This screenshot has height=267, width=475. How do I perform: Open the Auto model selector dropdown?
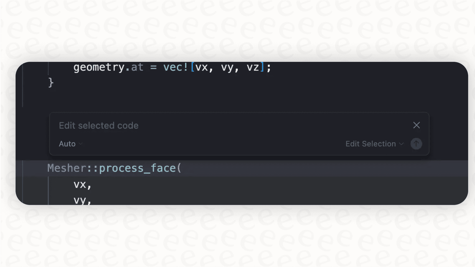[70, 144]
